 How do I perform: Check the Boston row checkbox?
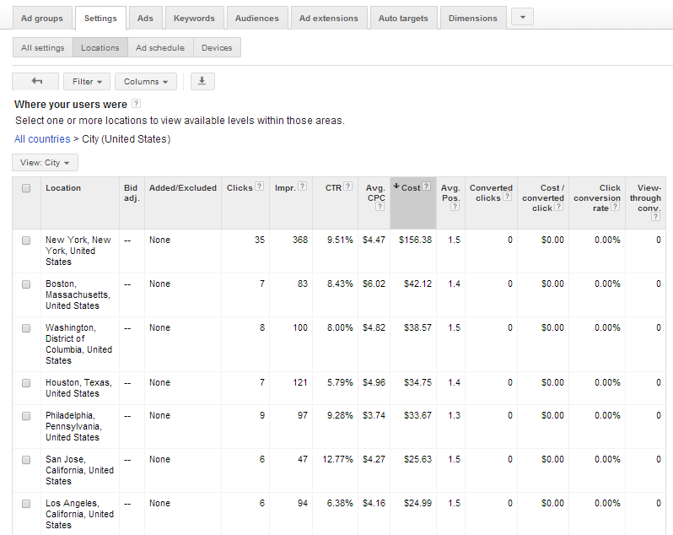[x=26, y=284]
